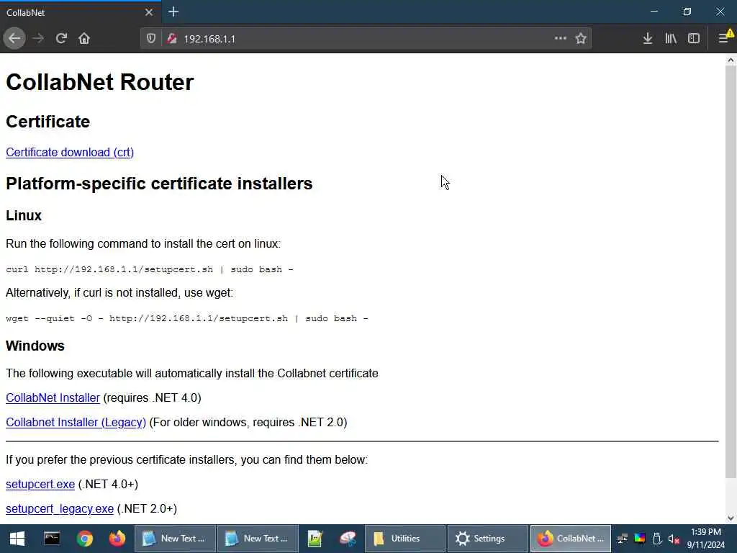The width and height of the screenshot is (737, 553).
Task: Close the CollabNet tab
Action: (149, 12)
